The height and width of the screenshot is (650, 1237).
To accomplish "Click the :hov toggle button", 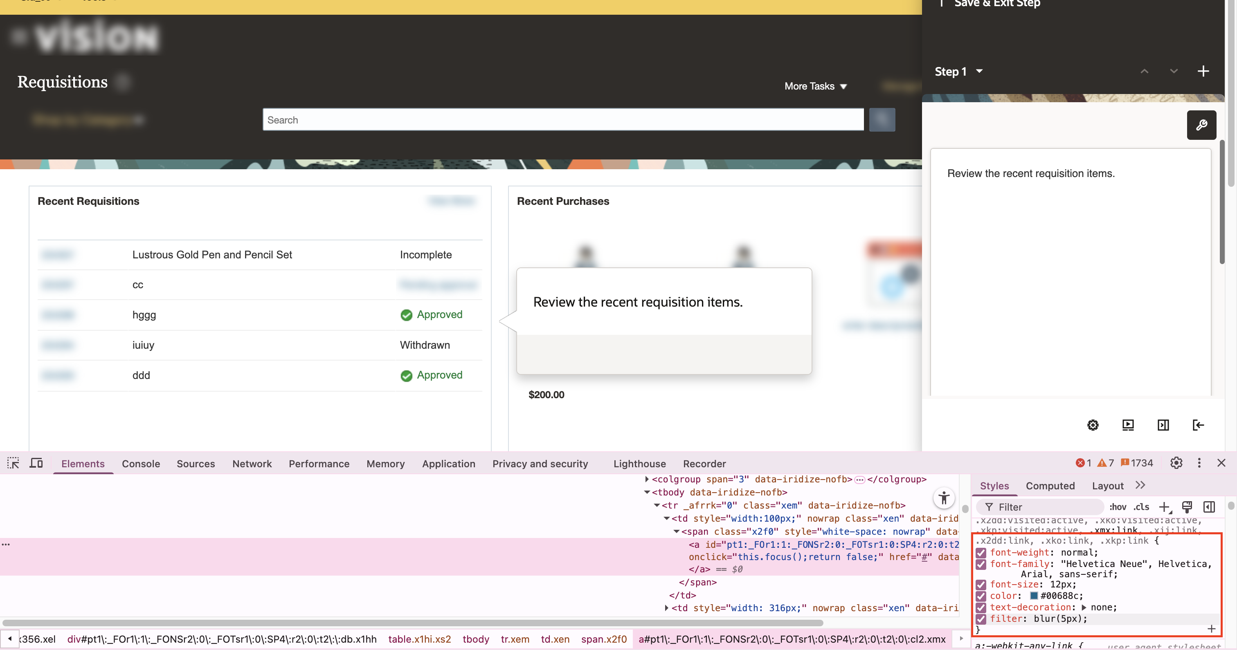I will [1117, 507].
